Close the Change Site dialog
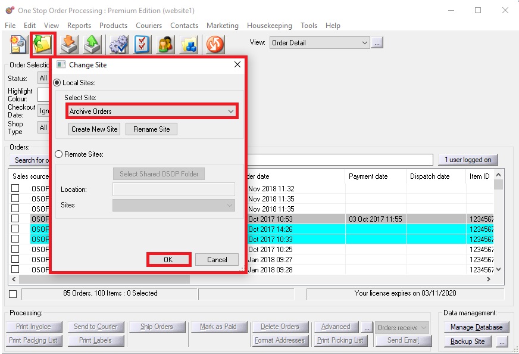Image resolution: width=519 pixels, height=354 pixels. tap(237, 64)
